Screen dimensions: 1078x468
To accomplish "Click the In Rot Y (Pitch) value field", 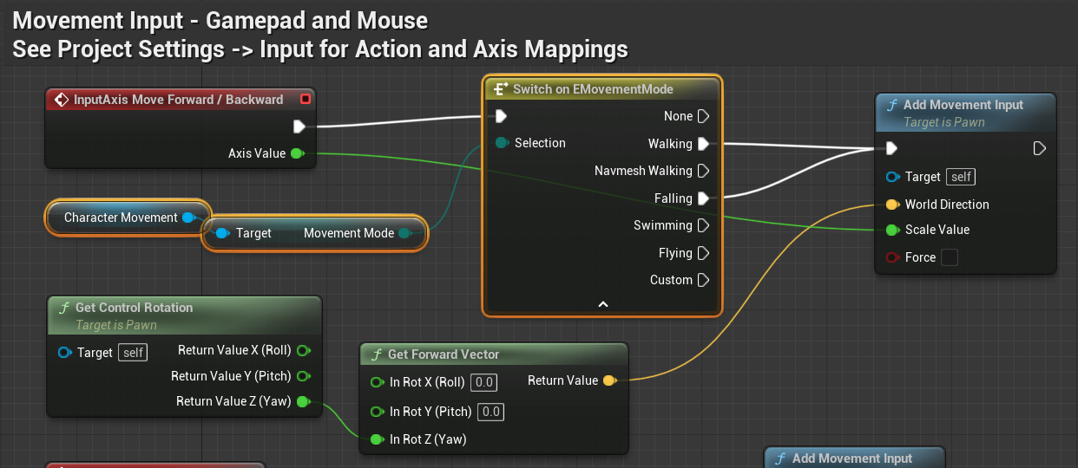I will pos(491,412).
